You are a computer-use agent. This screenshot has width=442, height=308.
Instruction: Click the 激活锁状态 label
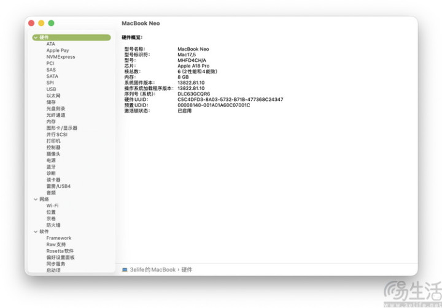click(138, 111)
